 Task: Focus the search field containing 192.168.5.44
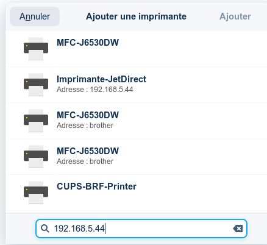tap(141, 229)
